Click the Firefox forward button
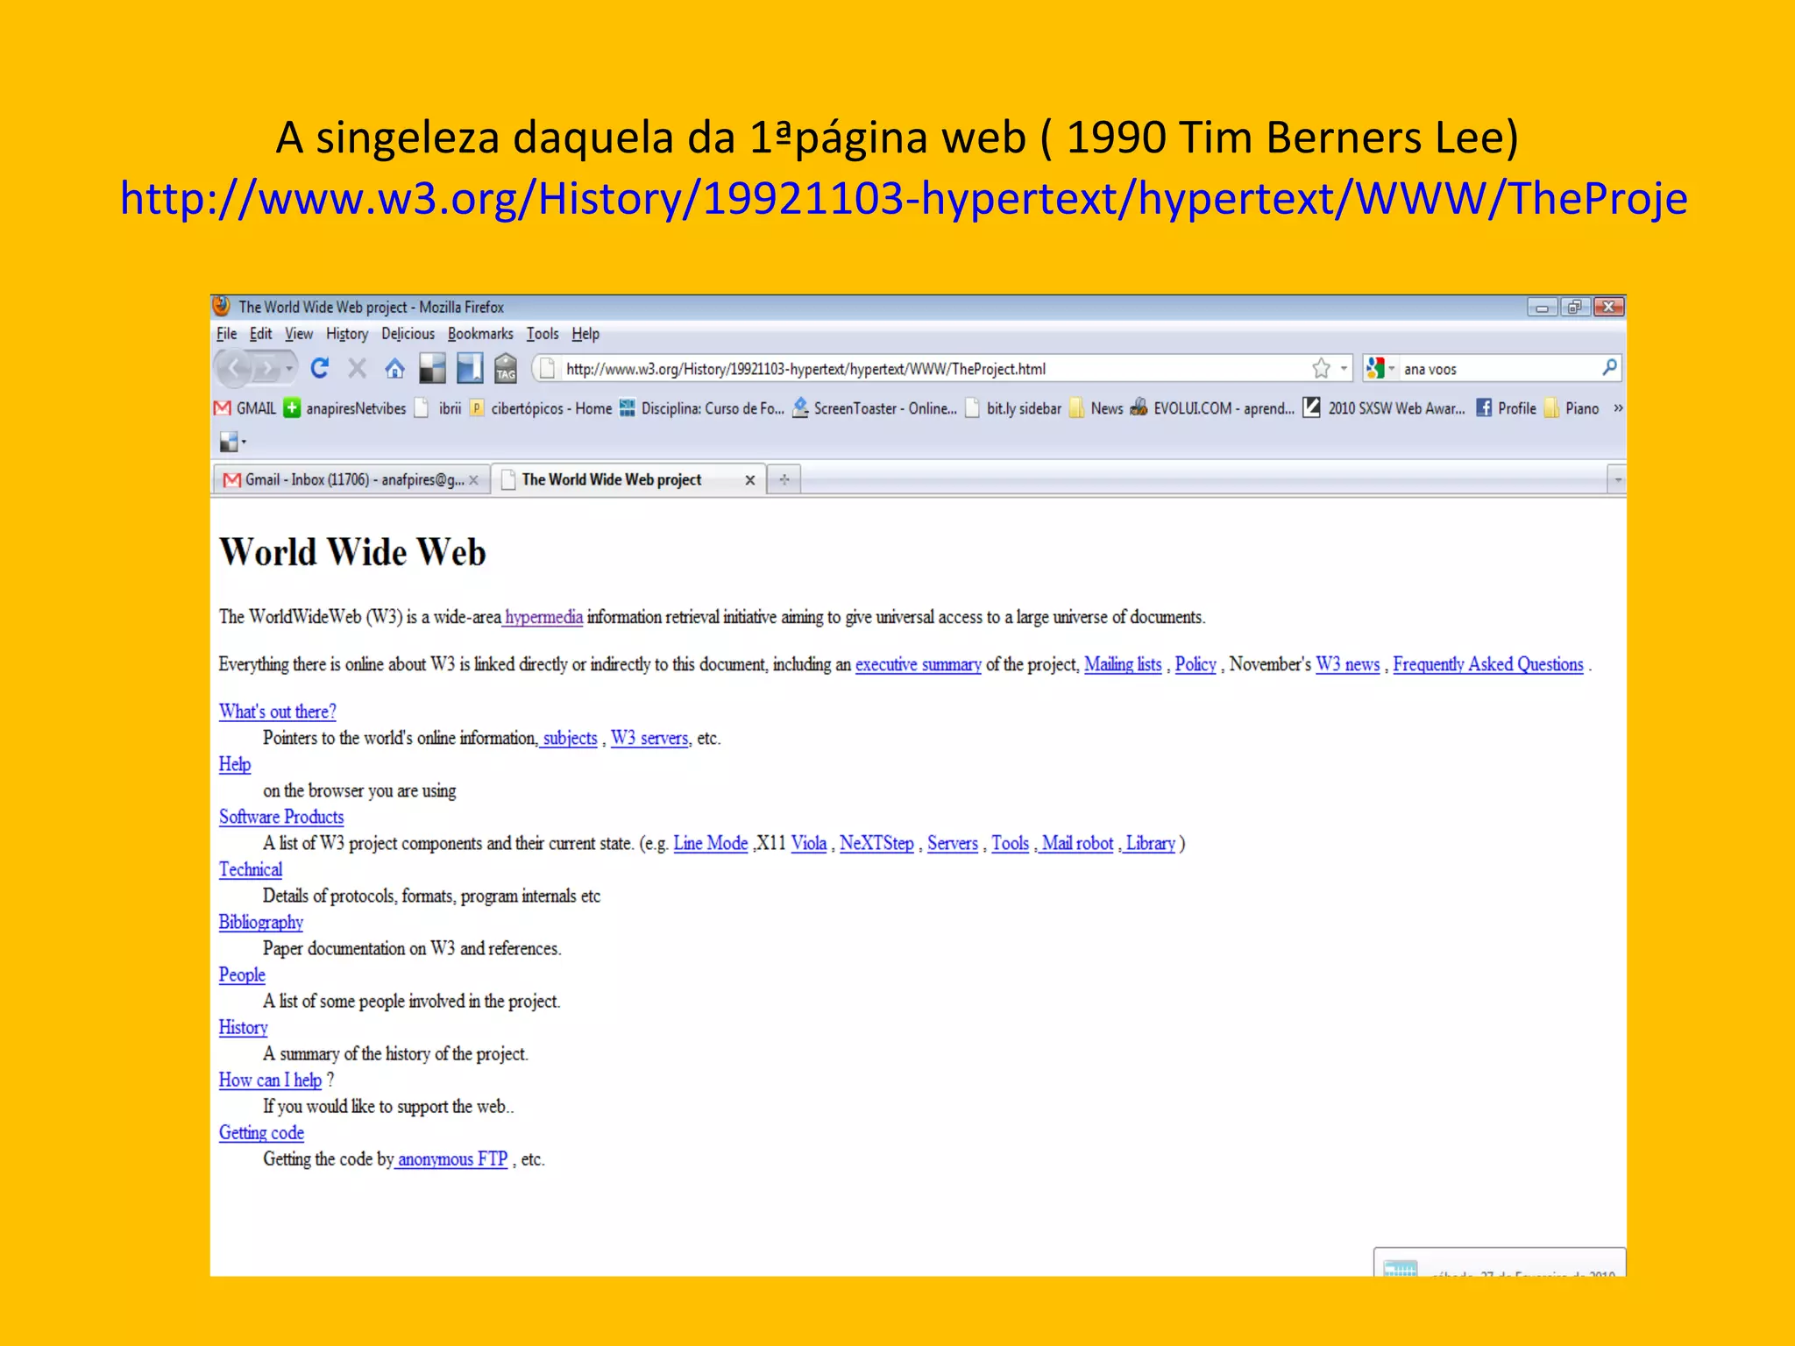1795x1346 pixels. [266, 369]
